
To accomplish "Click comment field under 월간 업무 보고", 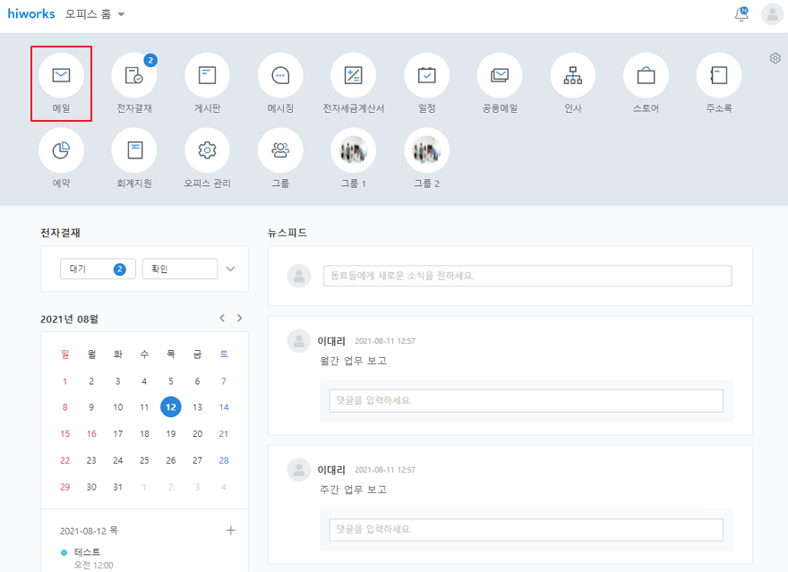I will [x=527, y=401].
